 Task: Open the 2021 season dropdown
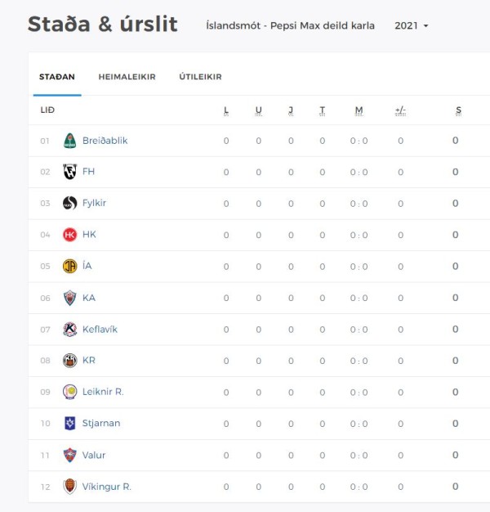(412, 26)
